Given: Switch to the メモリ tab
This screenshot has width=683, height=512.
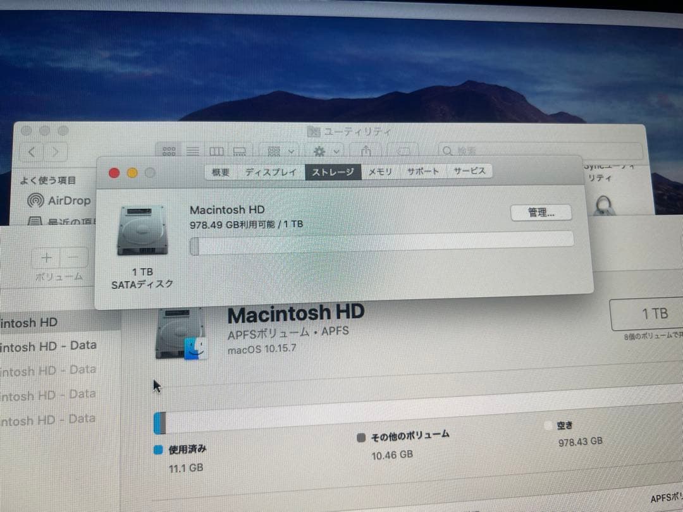Looking at the screenshot, I should coord(380,171).
